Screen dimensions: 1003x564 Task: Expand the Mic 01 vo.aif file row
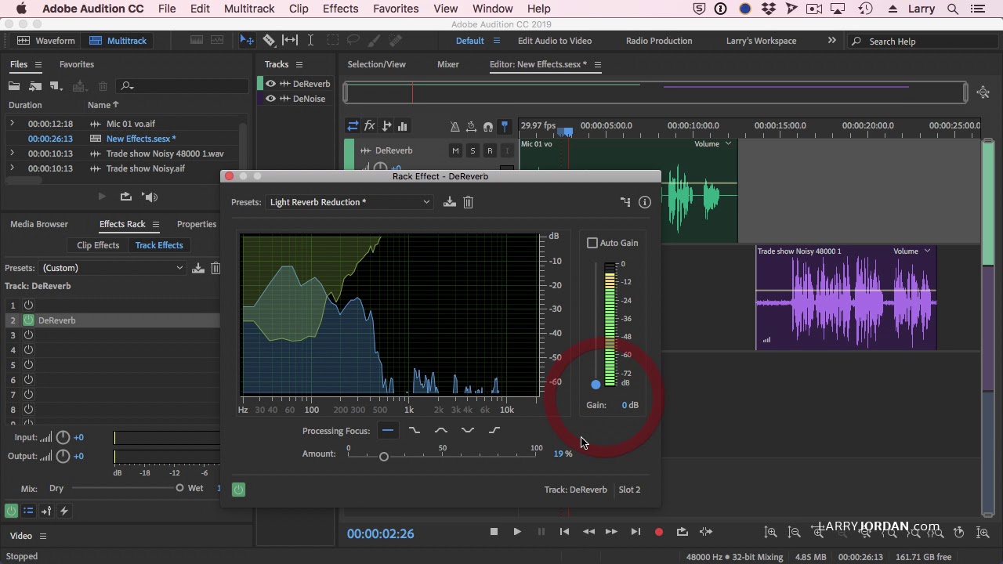pos(12,124)
